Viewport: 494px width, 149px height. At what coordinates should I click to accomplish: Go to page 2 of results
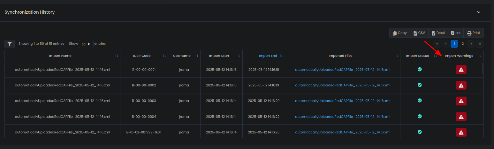(463, 44)
